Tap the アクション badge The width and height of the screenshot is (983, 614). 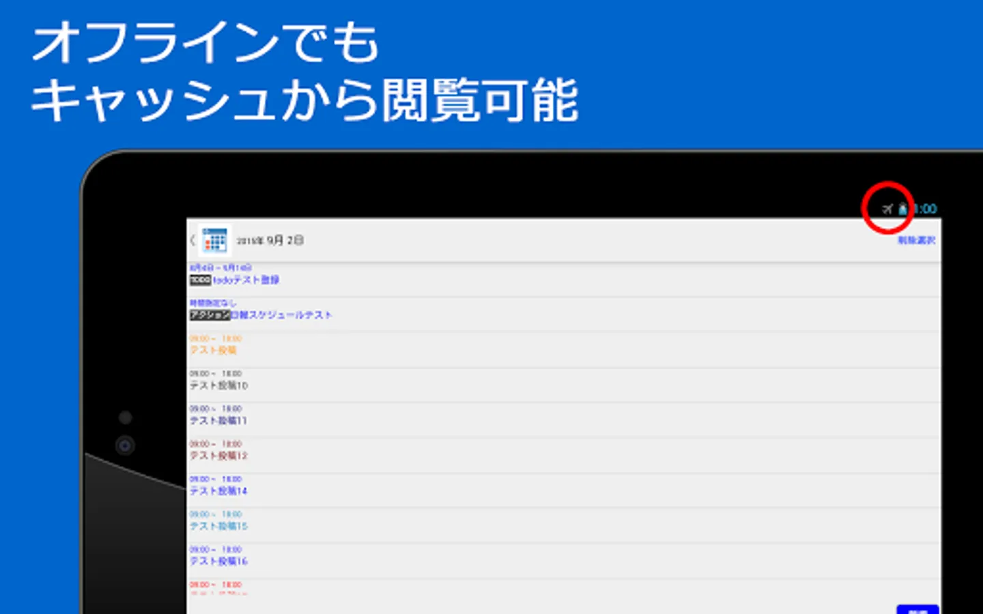[x=210, y=315]
